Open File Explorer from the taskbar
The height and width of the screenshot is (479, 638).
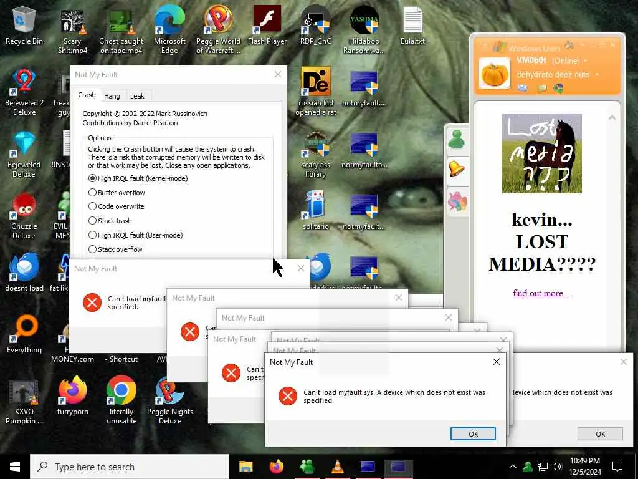(x=245, y=467)
